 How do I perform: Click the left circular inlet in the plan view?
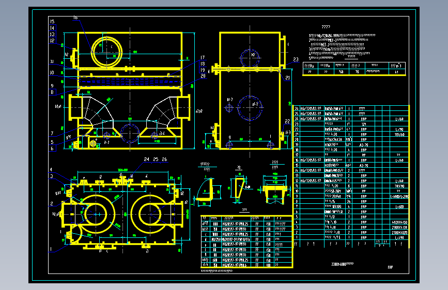click(96, 214)
